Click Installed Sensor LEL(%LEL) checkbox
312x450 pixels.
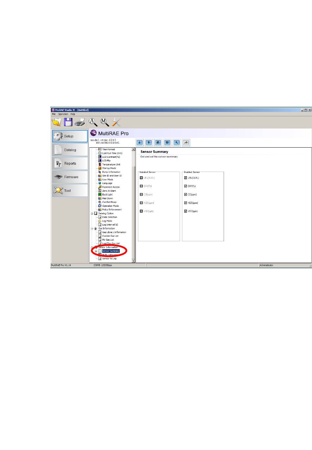point(142,178)
